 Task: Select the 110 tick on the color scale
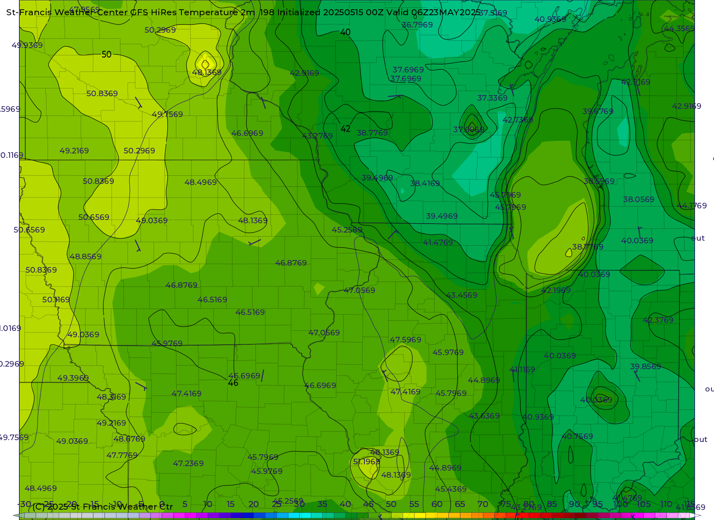click(x=666, y=504)
